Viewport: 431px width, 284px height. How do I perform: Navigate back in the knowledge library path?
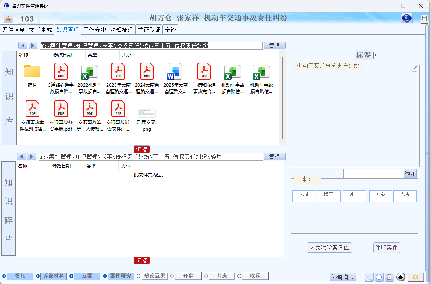point(23,45)
